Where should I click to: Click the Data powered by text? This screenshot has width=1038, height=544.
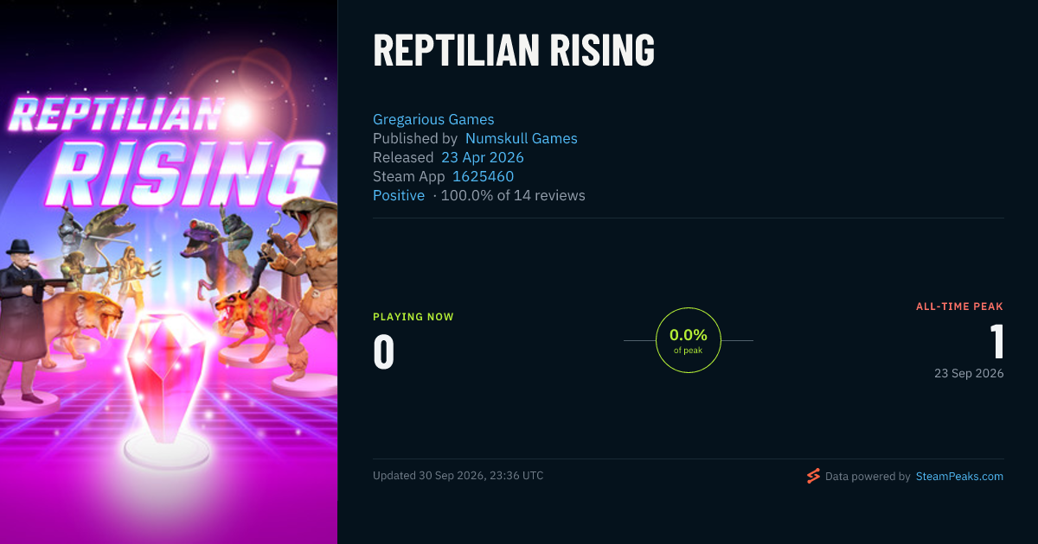pyautogui.click(x=868, y=476)
